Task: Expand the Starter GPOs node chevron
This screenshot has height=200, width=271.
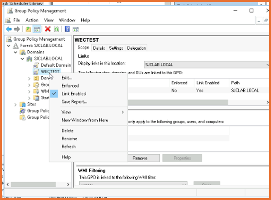Action: click(x=29, y=98)
